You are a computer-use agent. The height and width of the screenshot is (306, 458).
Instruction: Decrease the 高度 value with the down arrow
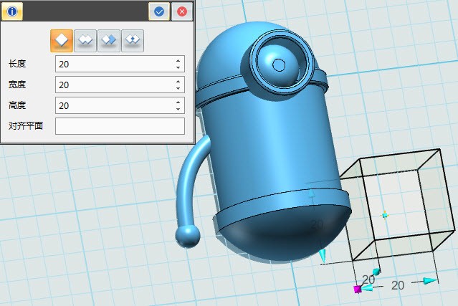(178, 109)
